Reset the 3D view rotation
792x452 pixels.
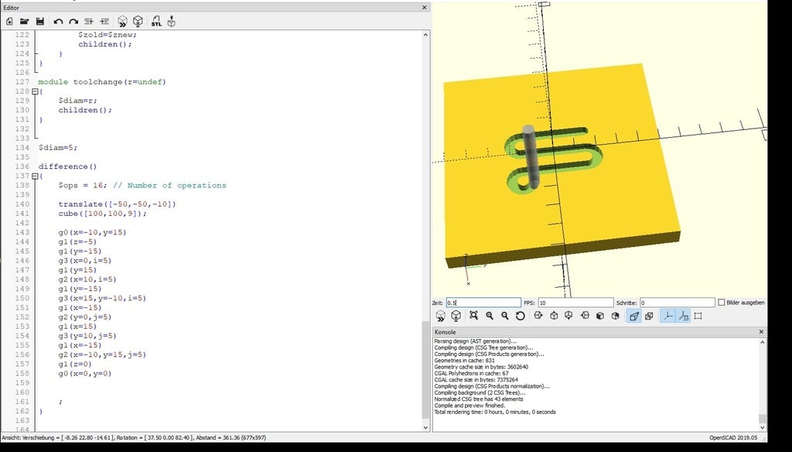pos(521,315)
